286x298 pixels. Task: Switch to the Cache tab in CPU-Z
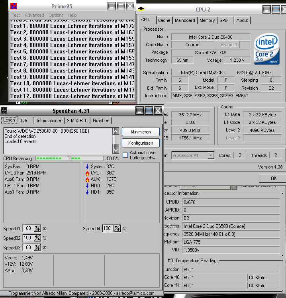(x=164, y=20)
